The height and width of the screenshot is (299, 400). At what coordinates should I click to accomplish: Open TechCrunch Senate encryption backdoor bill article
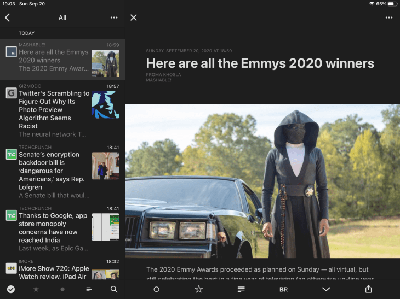(x=54, y=171)
